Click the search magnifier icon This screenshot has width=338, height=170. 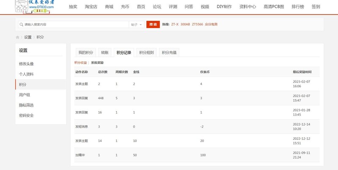(x=21, y=25)
